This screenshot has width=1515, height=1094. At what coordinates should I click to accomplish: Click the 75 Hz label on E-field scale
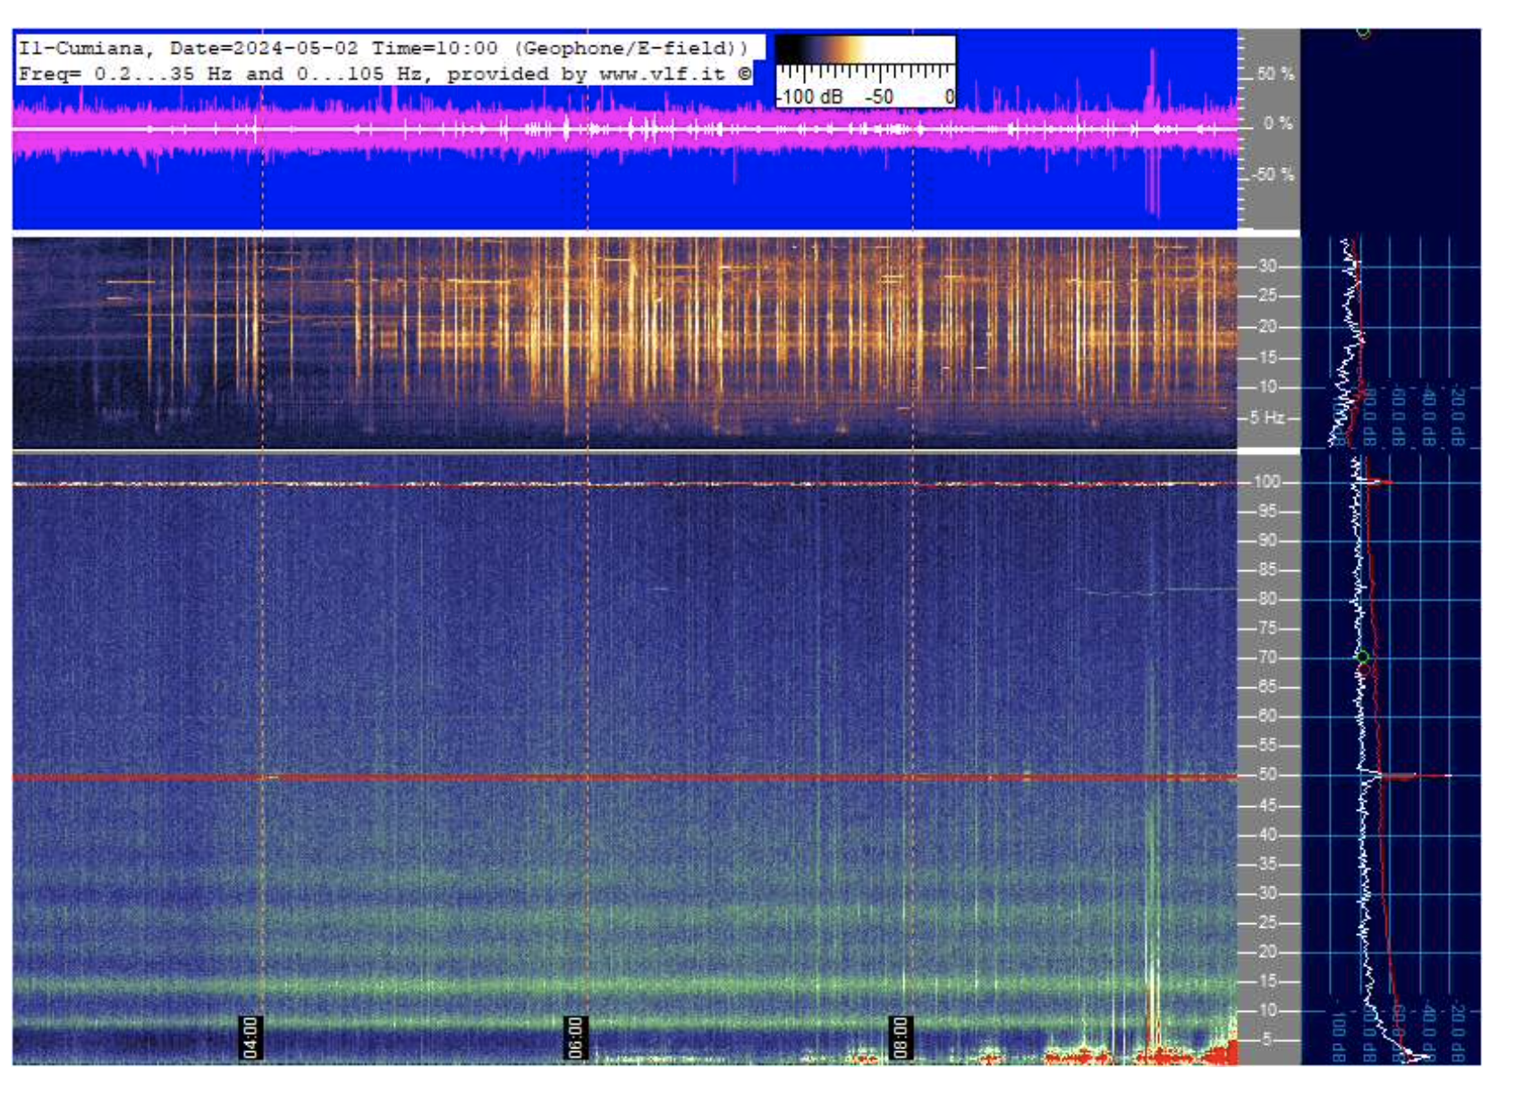point(1267,629)
